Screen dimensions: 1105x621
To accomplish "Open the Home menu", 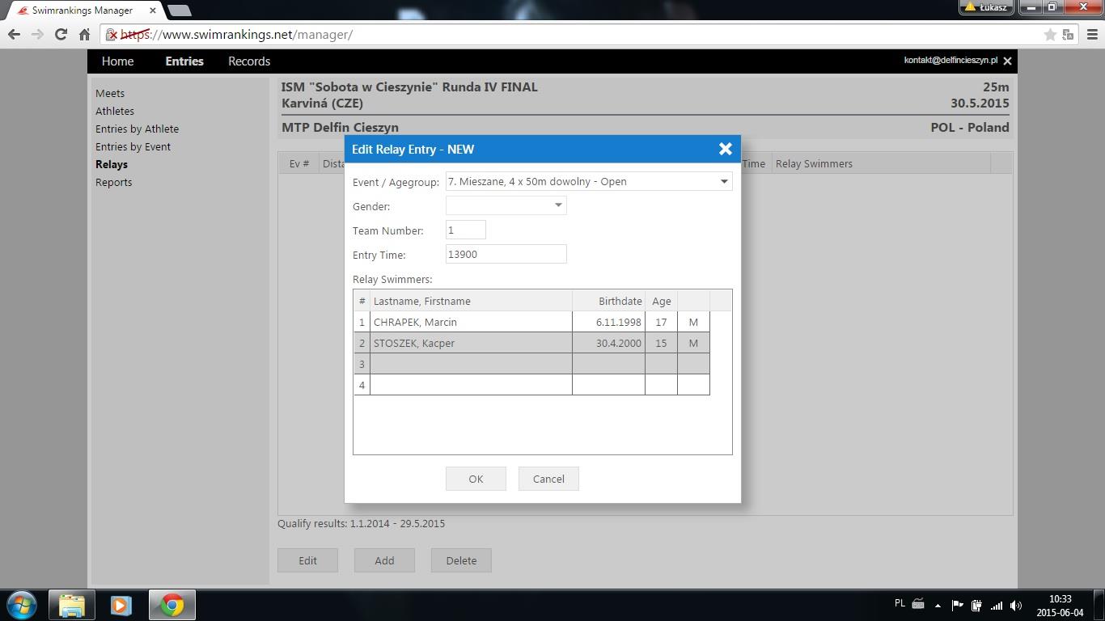I will (117, 61).
